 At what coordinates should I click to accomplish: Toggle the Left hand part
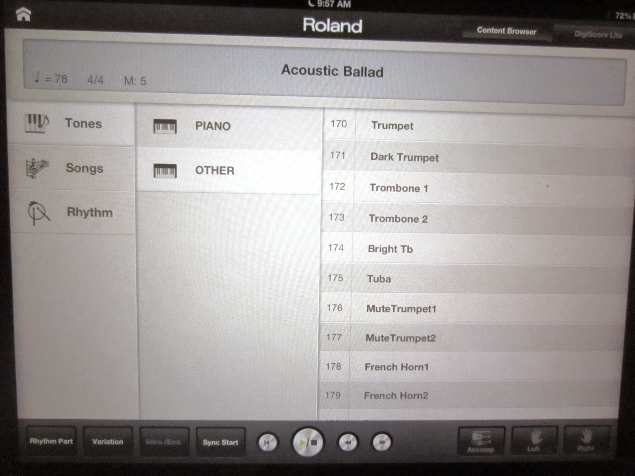[x=534, y=440]
